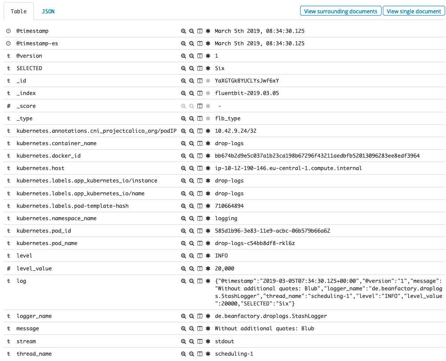The width and height of the screenshot is (446, 361).
Task: Filter out value on app_kubernetes_io/instance row
Action: (192, 181)
